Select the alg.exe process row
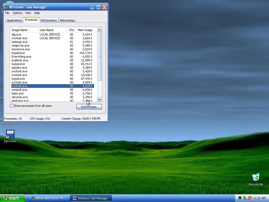 (x=53, y=34)
